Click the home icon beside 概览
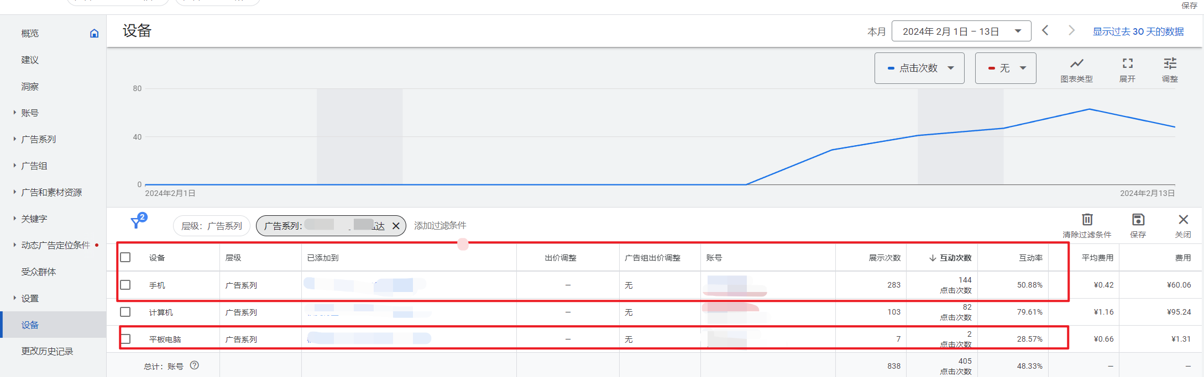 click(x=94, y=34)
